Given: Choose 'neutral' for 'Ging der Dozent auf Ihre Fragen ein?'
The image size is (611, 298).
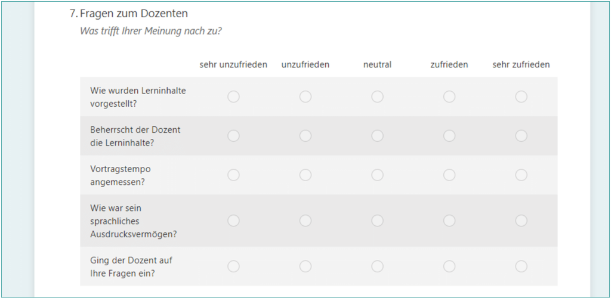Looking at the screenshot, I should coord(377,266).
